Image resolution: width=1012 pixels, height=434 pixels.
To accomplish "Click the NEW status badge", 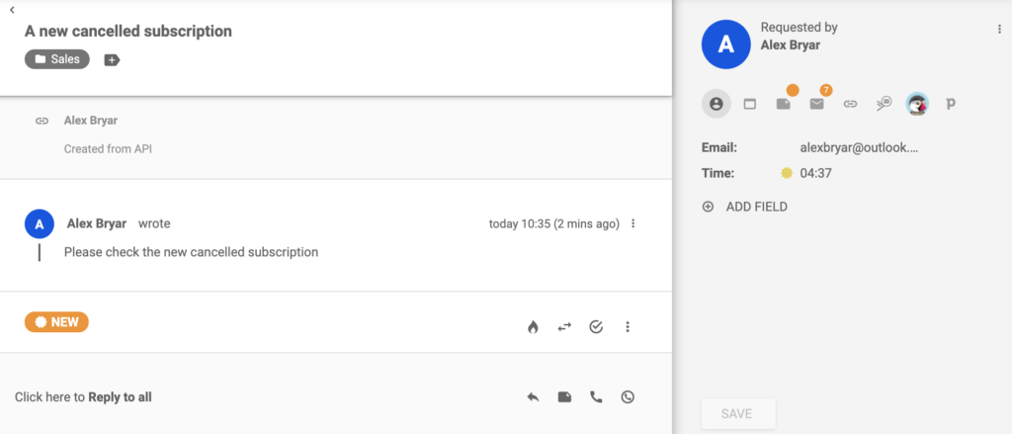I will [56, 322].
